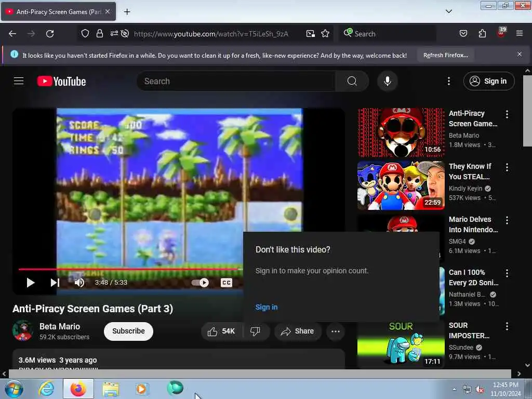Open YouTube settings three-dot menu
Viewport: 532px width, 399px height.
point(448,81)
